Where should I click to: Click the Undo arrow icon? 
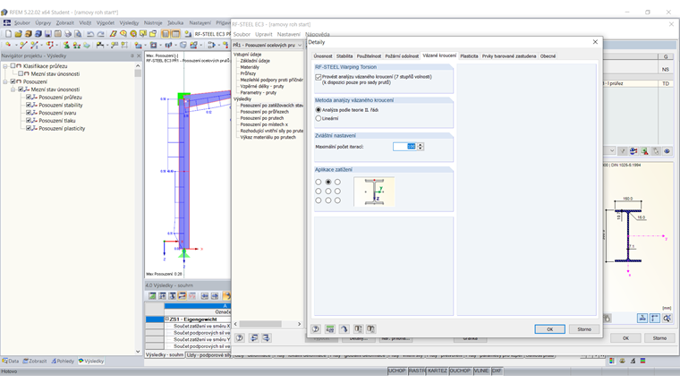pyautogui.click(x=90, y=34)
